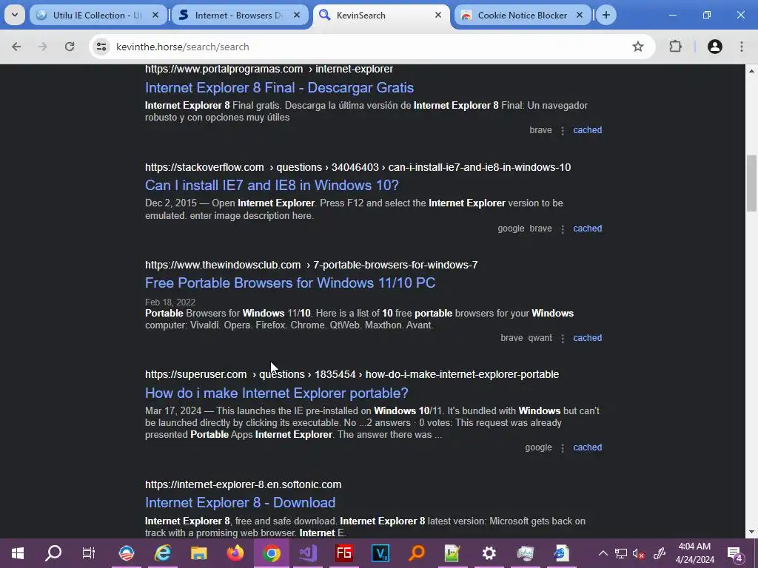Select the Chrome taskbar icon
The height and width of the screenshot is (568, 758).
(x=272, y=553)
